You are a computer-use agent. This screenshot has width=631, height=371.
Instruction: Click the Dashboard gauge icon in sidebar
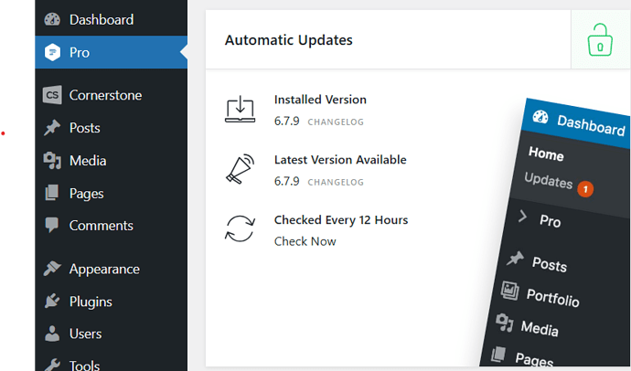[52, 19]
